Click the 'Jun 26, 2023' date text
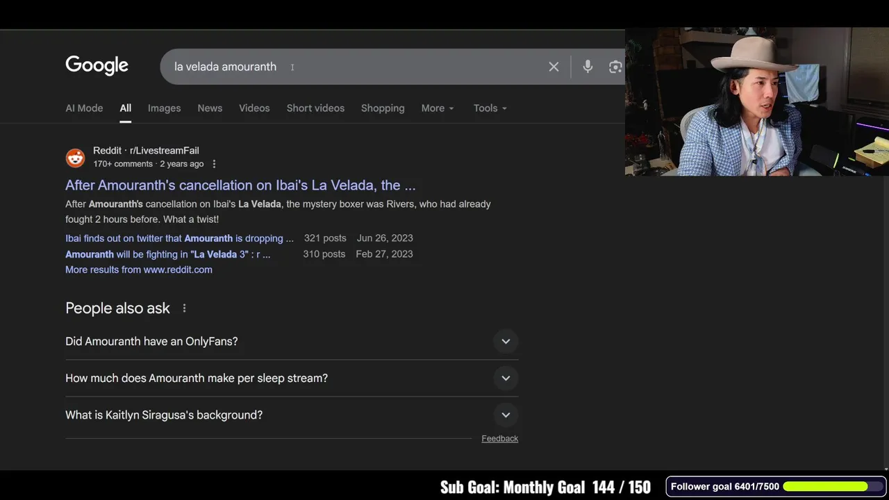Screen dimensions: 889x500 click(385, 238)
